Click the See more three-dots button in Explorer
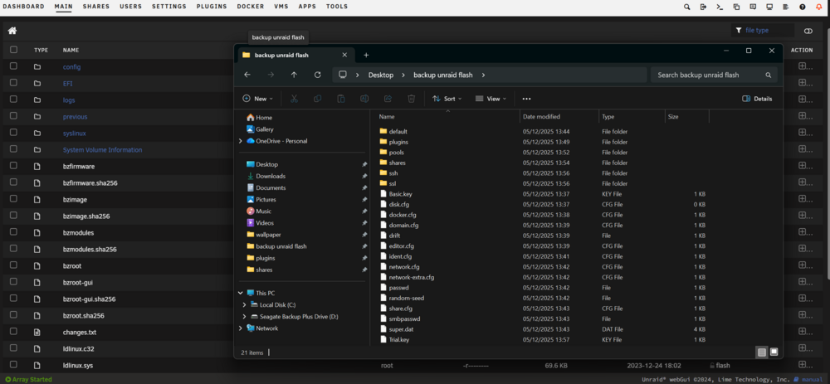830x384 pixels. pos(526,99)
